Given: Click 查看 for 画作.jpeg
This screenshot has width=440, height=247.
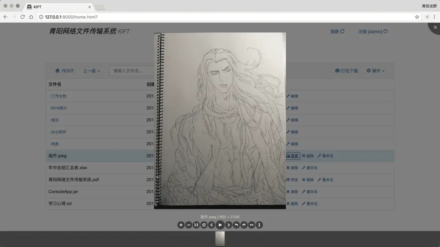Looking at the screenshot, I should (x=293, y=156).
